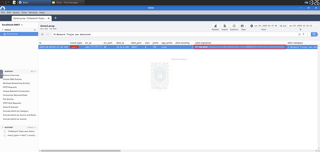Run the search with the magnifier button

point(314,34)
